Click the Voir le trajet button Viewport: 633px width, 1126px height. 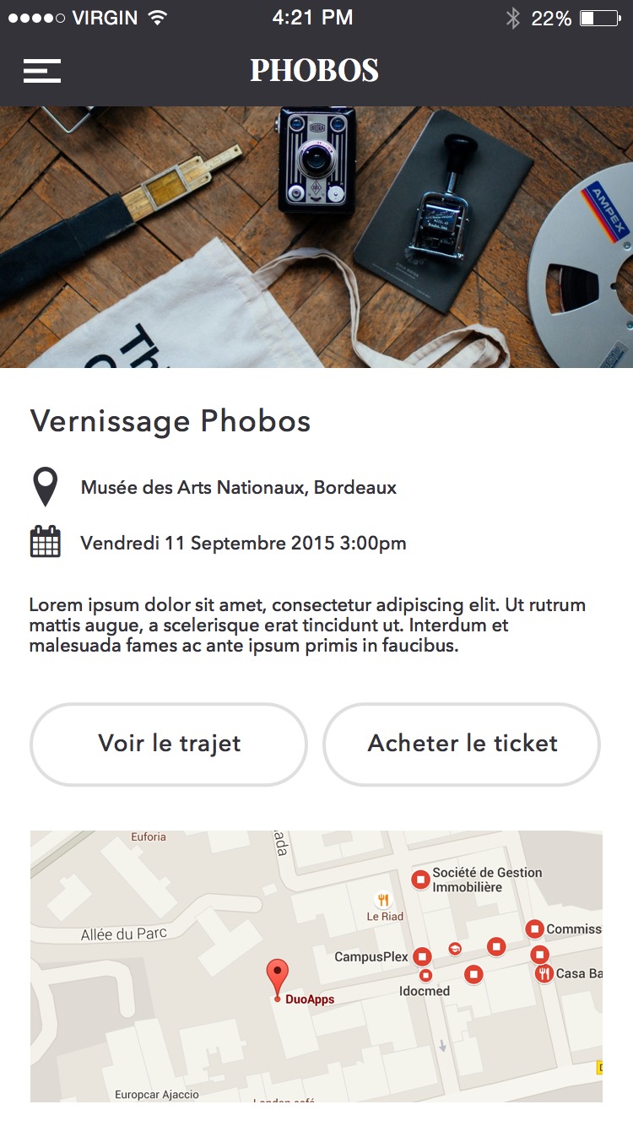click(169, 744)
